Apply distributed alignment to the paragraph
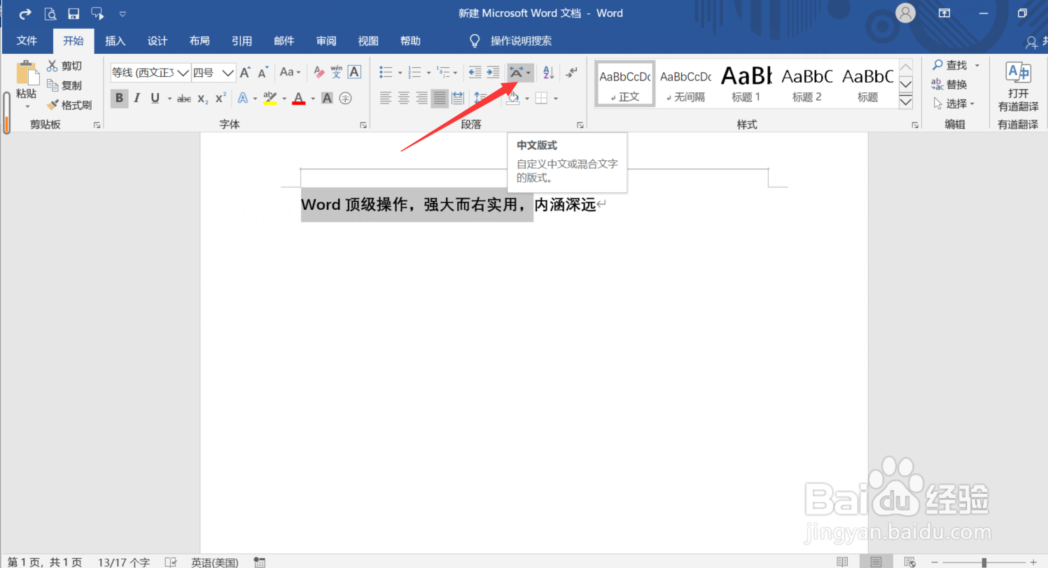 458,99
